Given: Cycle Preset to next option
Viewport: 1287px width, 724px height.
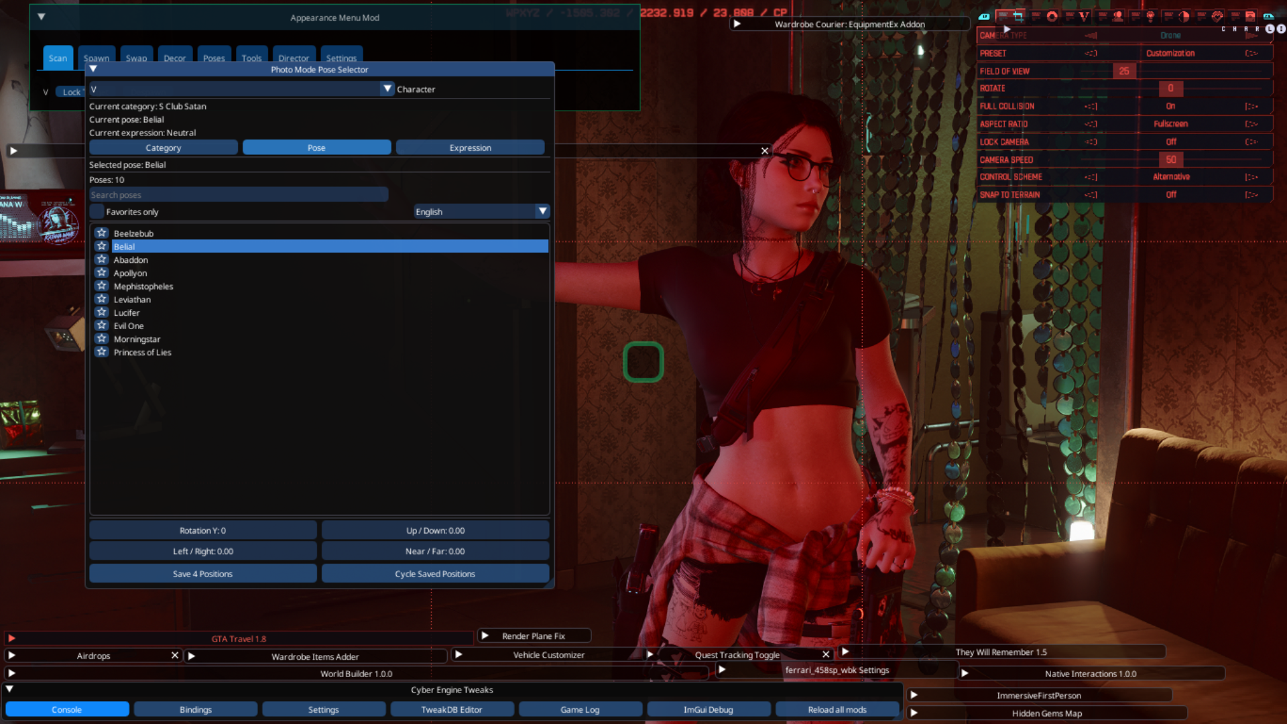Looking at the screenshot, I should 1251,53.
